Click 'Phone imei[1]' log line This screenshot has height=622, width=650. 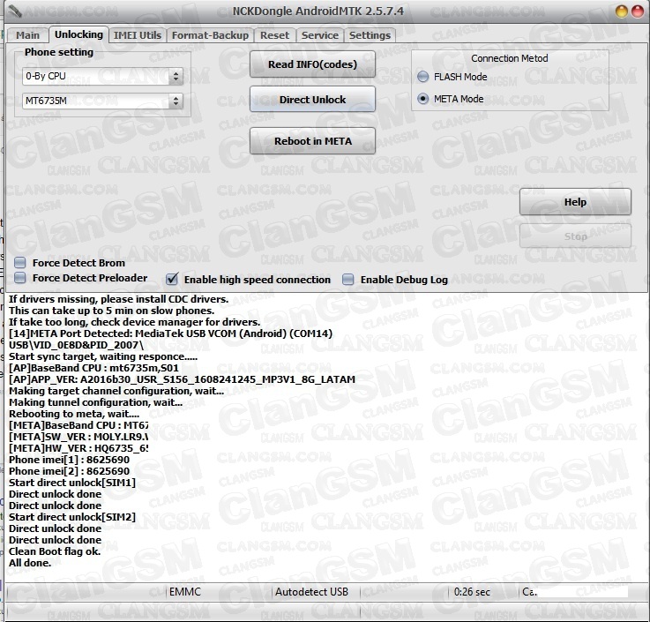[69, 460]
